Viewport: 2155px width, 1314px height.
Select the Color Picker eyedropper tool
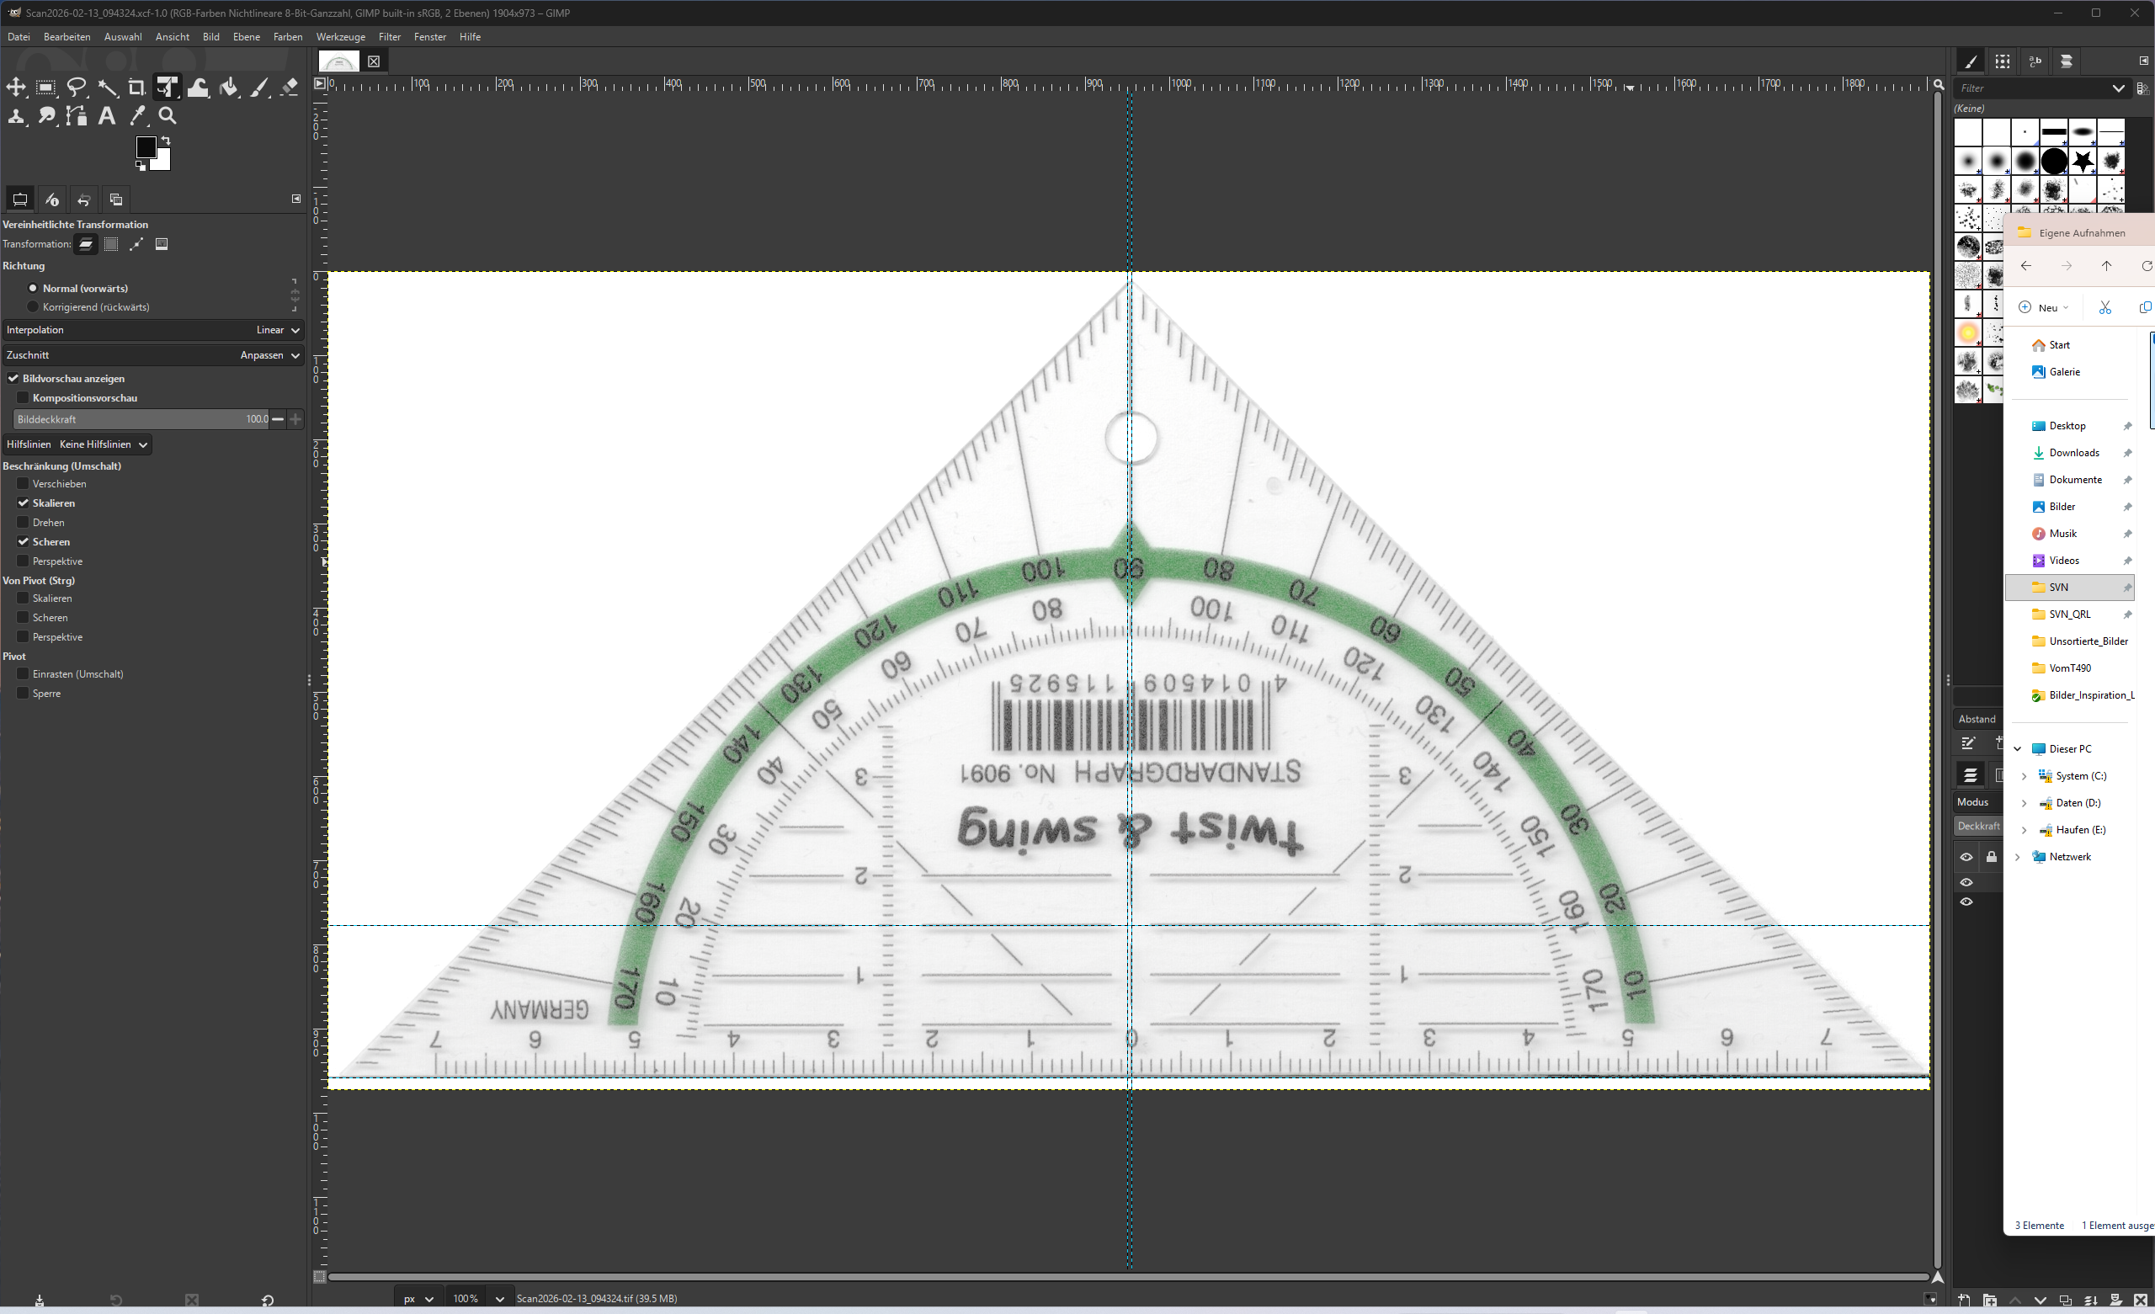[x=137, y=115]
